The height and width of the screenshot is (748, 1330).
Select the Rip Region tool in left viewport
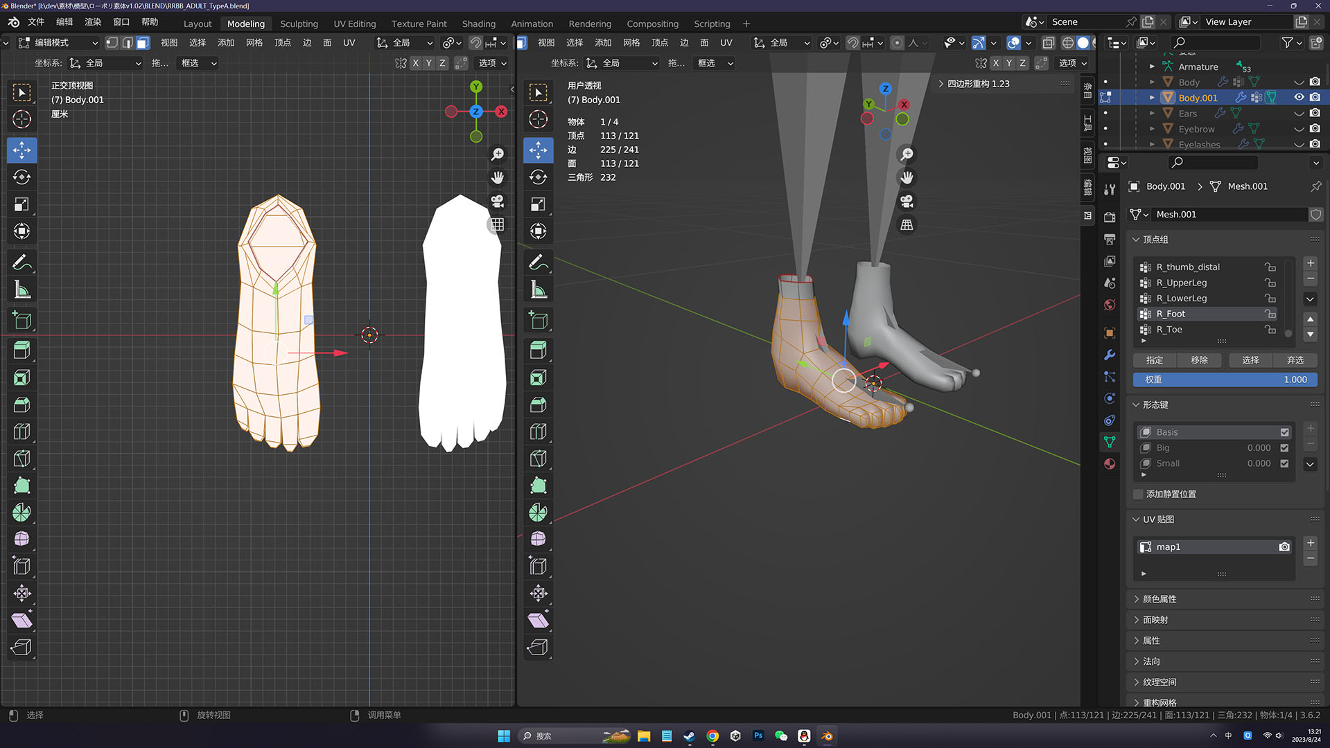(21, 647)
